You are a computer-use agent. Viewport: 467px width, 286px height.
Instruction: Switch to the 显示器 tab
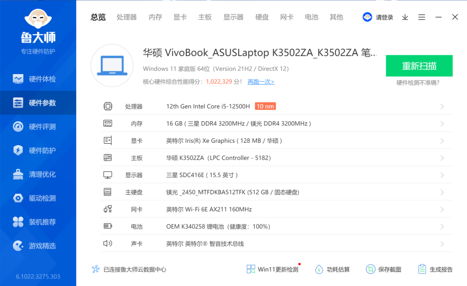(233, 17)
